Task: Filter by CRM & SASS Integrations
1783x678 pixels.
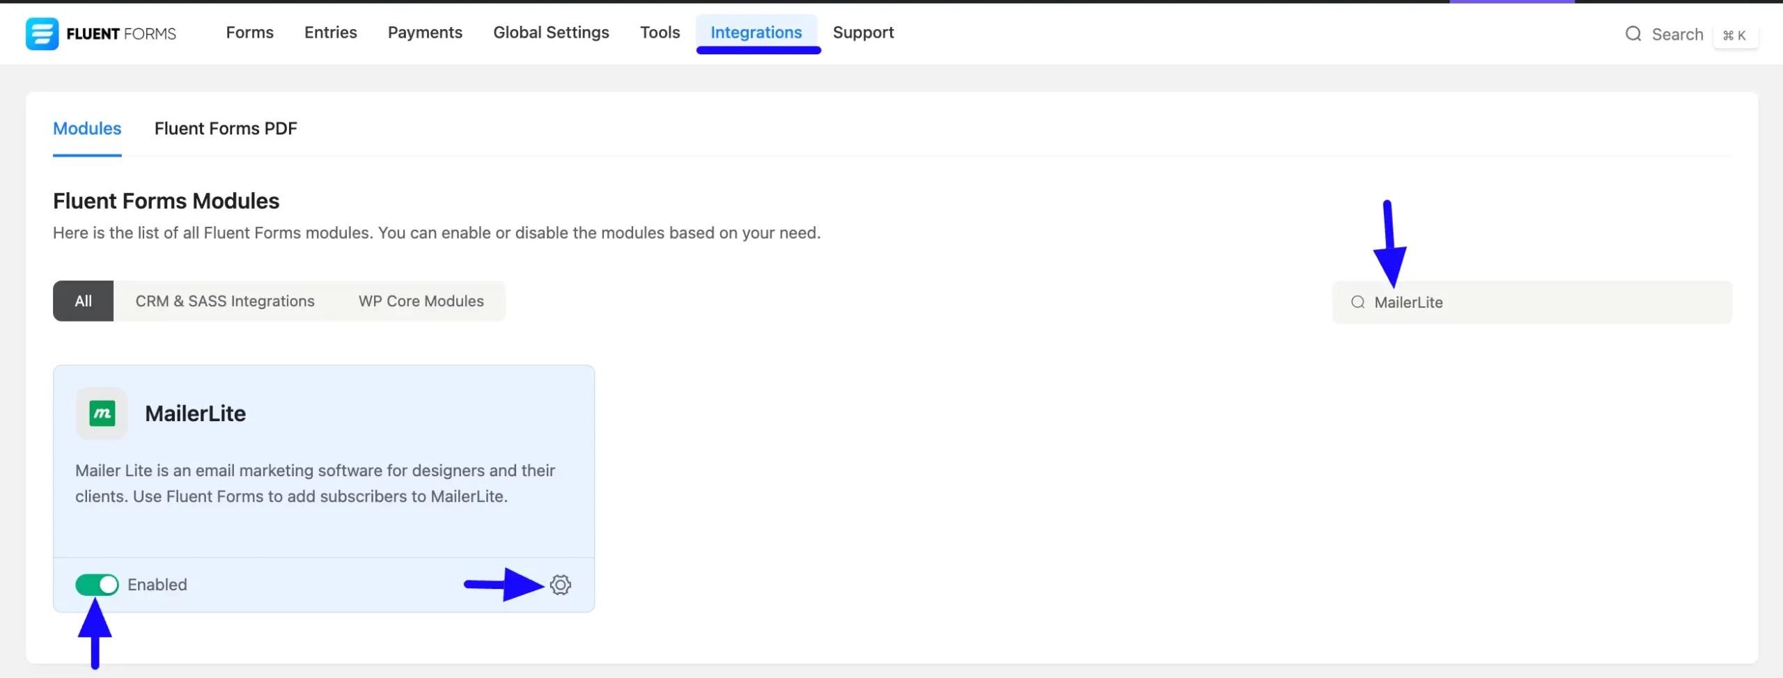Action: point(225,301)
